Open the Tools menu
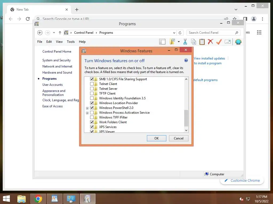The image size is (273, 204). pos(71,42)
